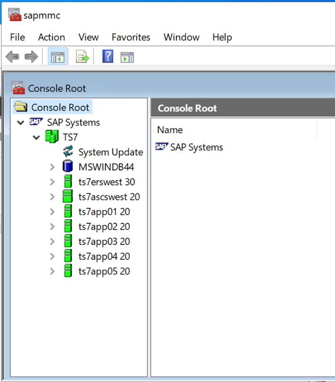
Task: Click the sapmmc toolbox icon in title bar
Action: click(15, 15)
